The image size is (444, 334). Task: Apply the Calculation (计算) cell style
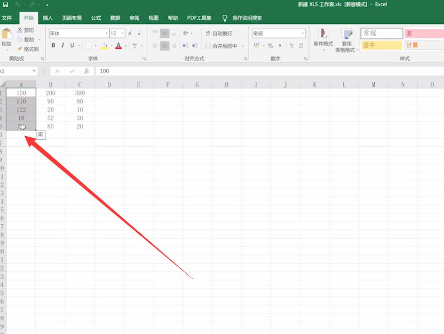pyautogui.click(x=424, y=45)
